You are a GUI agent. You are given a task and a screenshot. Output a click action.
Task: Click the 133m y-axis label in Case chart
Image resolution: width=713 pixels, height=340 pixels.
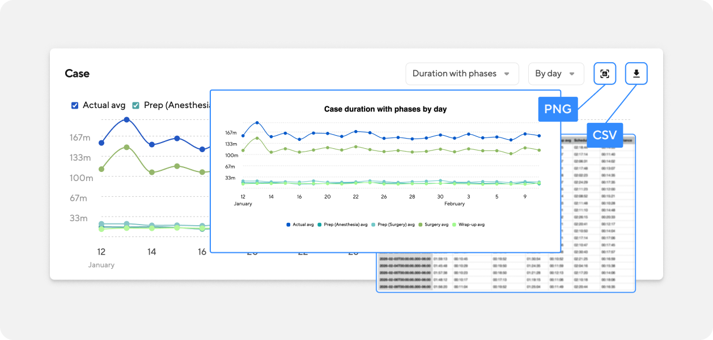[x=80, y=157]
